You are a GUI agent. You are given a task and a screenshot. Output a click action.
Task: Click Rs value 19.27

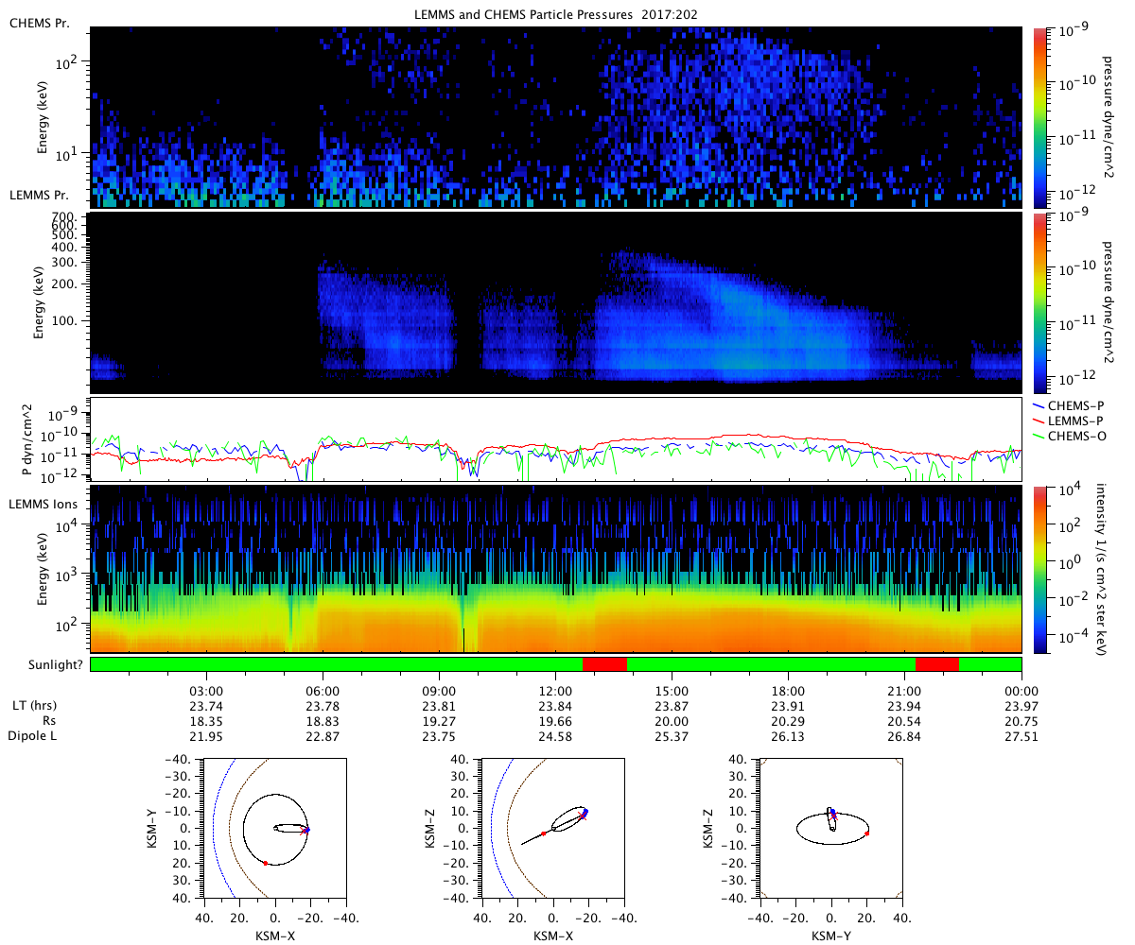point(439,721)
